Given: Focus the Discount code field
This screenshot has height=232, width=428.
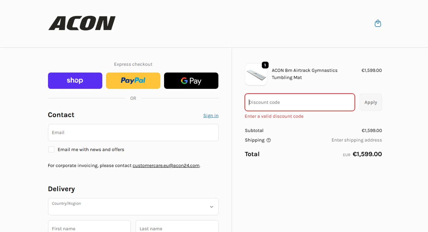Looking at the screenshot, I should (300, 102).
